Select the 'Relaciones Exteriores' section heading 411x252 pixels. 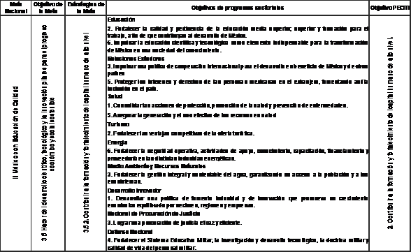(x=136, y=59)
